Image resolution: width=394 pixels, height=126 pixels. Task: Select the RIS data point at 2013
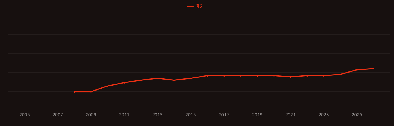coord(157,78)
